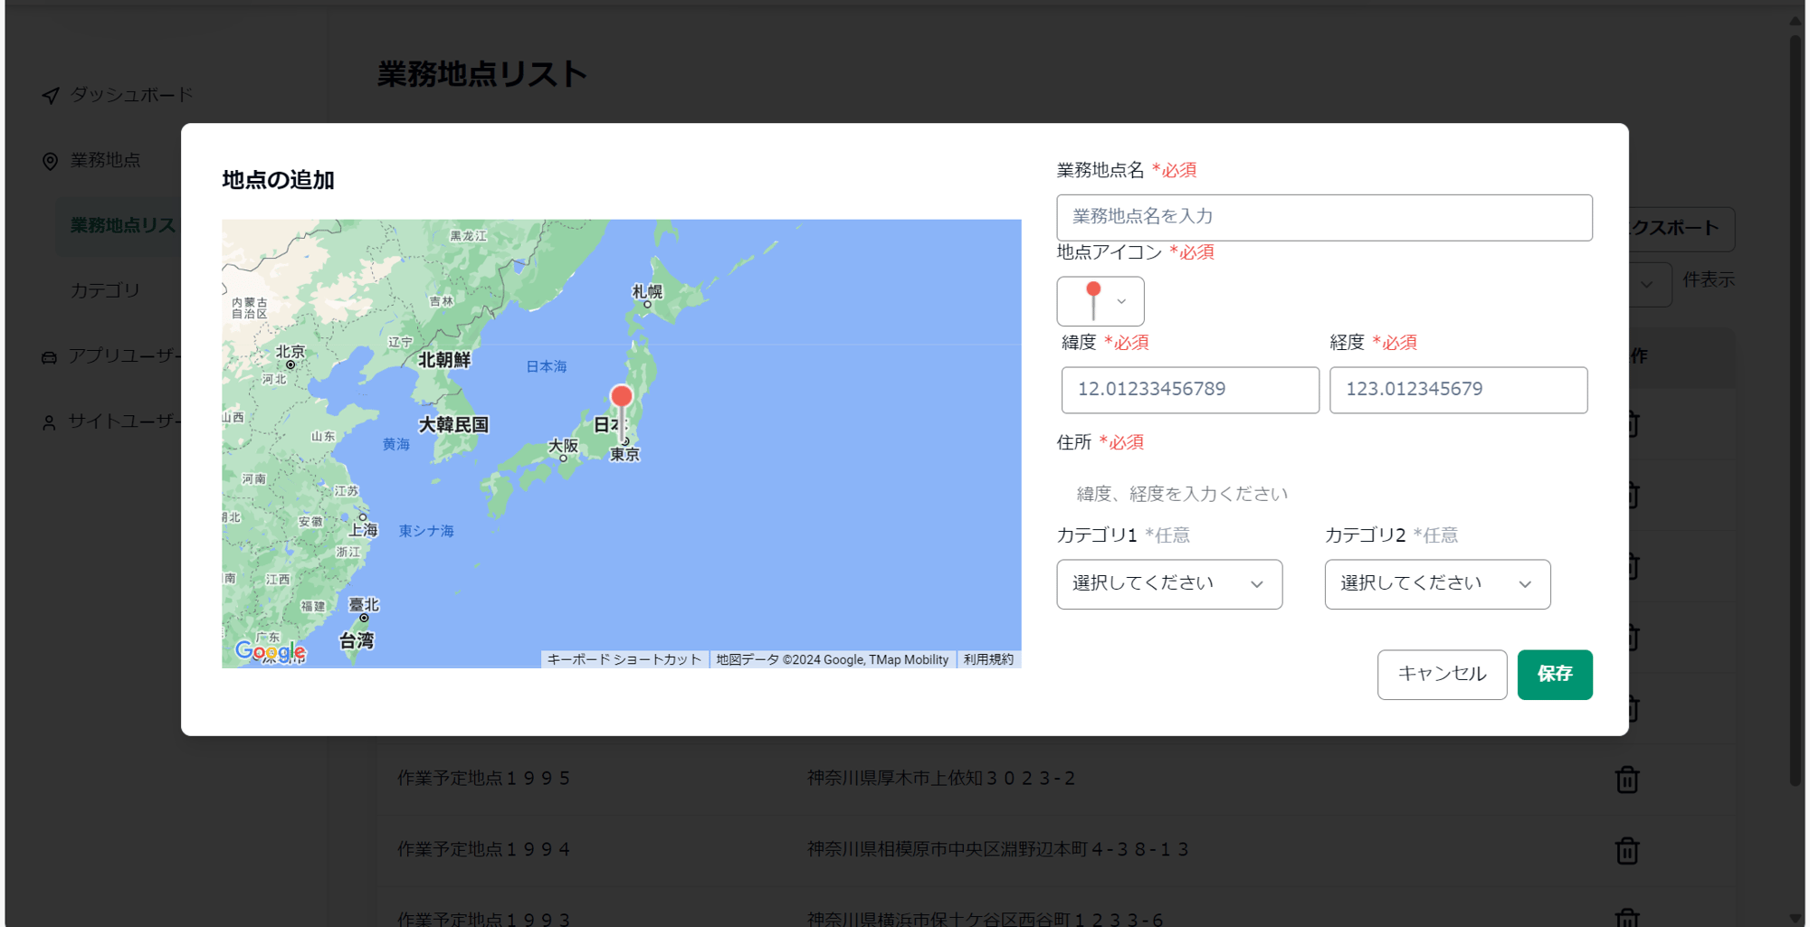This screenshot has width=1810, height=927.
Task: Click the 経度 longitude input field
Action: (x=1458, y=390)
